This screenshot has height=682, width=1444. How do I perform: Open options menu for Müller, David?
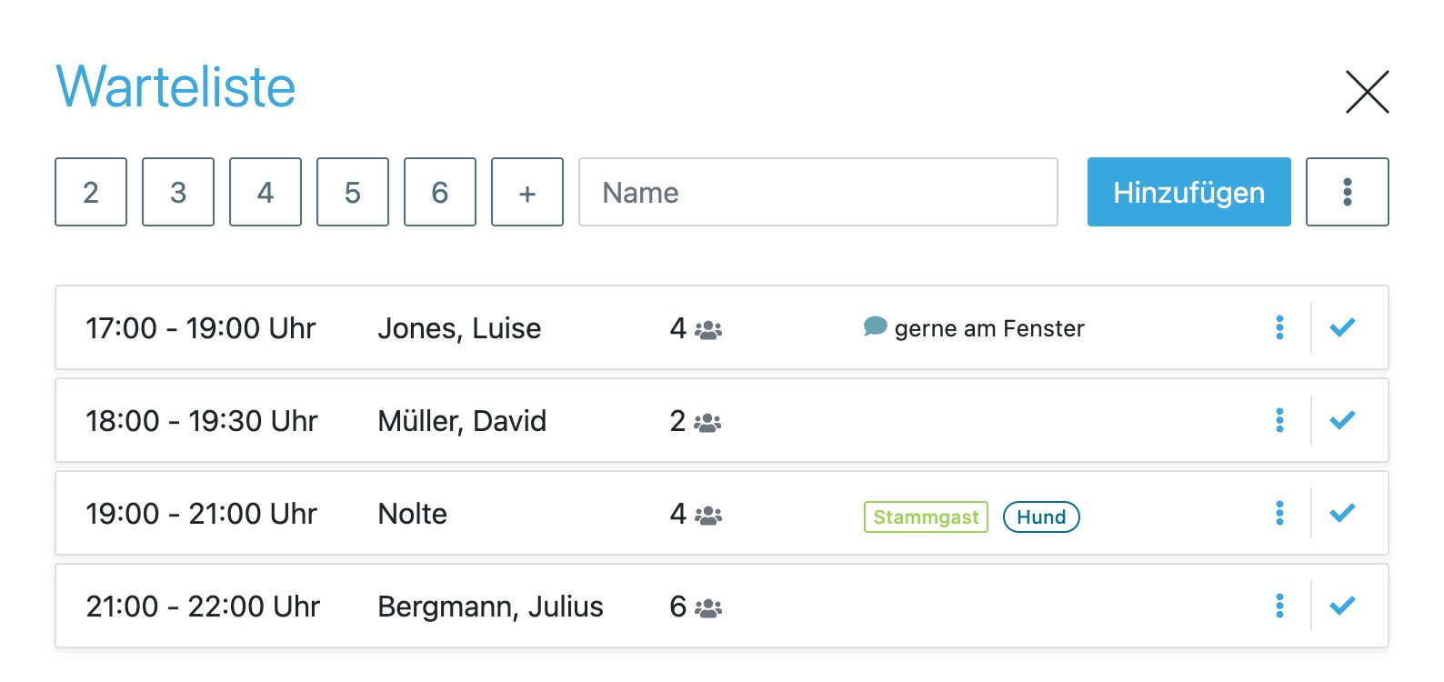pyautogui.click(x=1279, y=420)
